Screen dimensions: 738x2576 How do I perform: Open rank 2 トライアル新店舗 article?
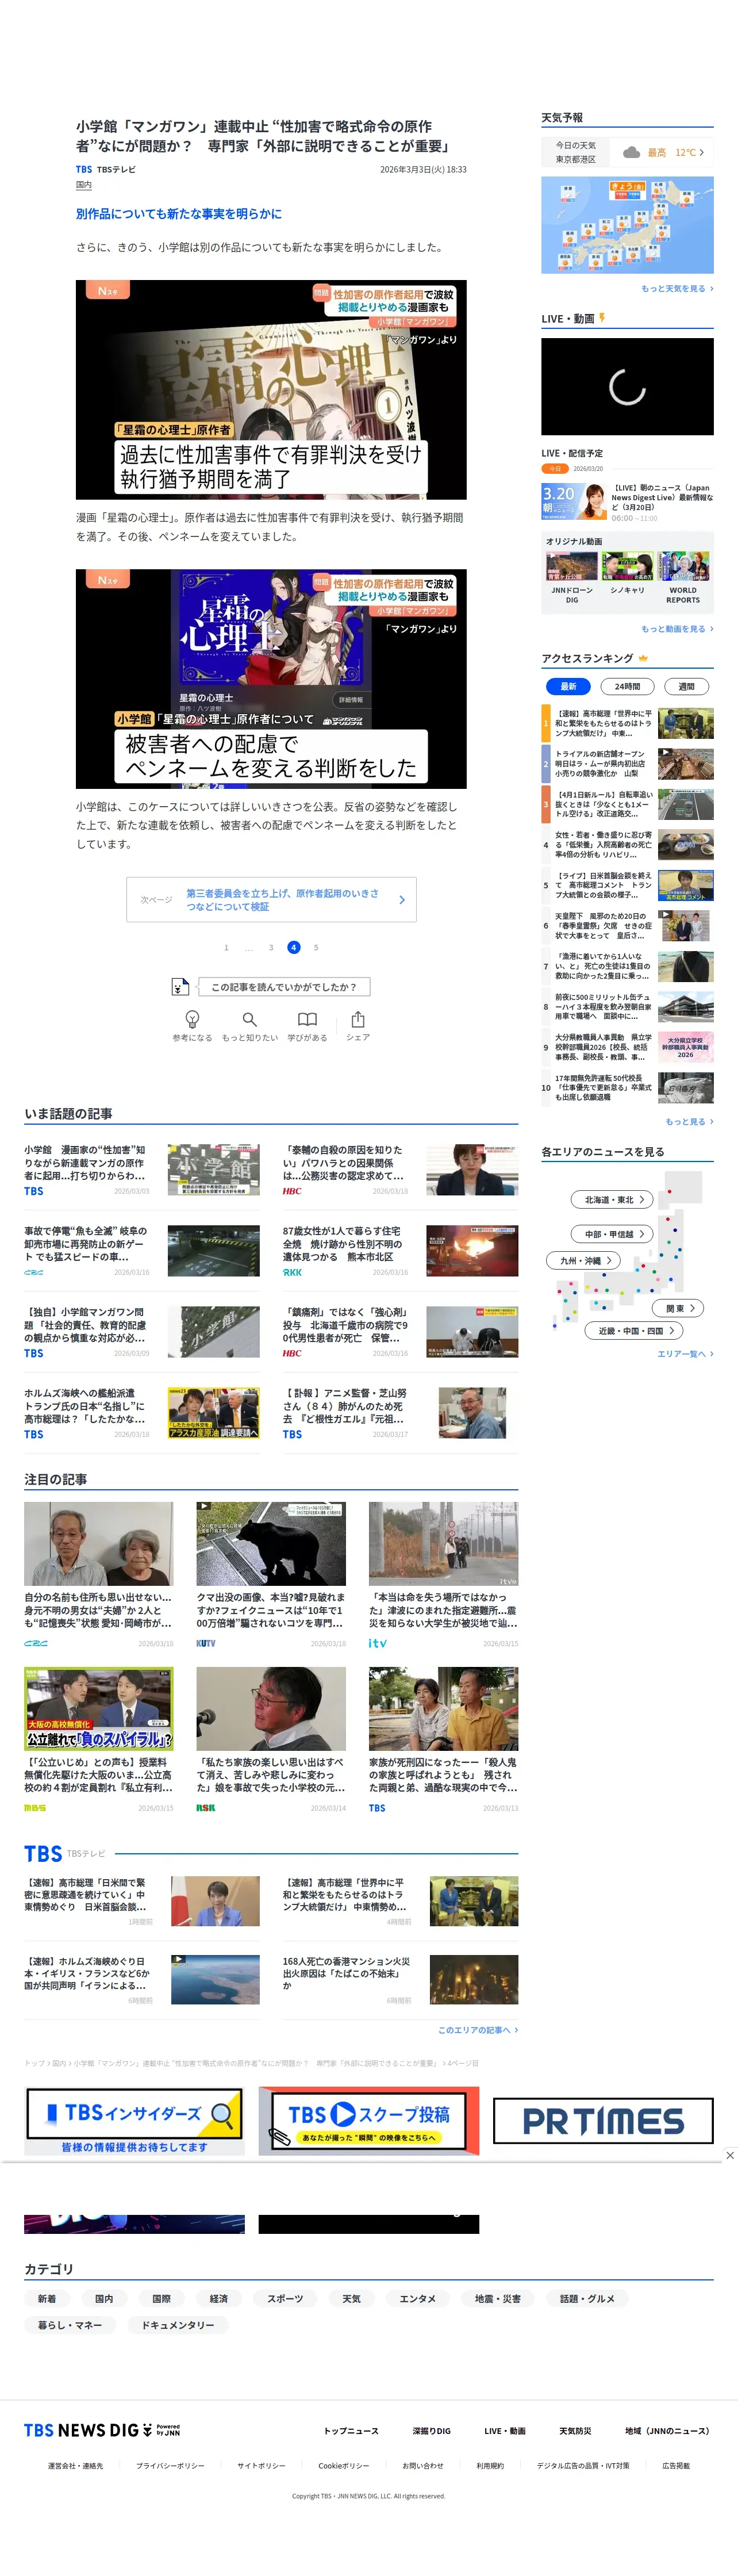pyautogui.click(x=627, y=763)
